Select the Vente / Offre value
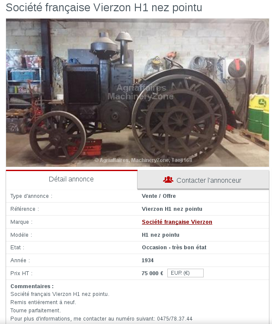 click(159, 196)
